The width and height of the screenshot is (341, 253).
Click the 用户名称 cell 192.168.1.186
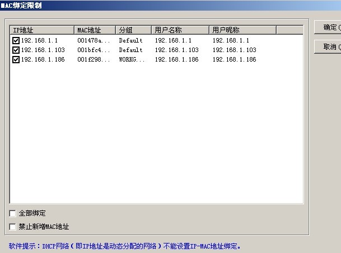coord(176,59)
